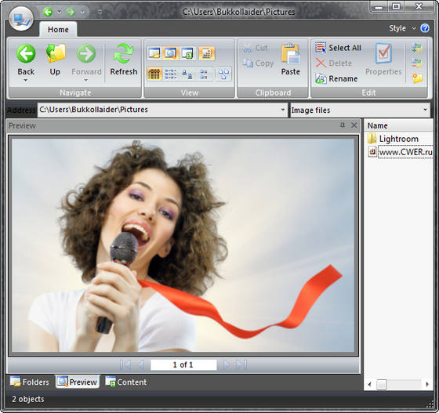Click the Help question mark icon

pos(425,28)
